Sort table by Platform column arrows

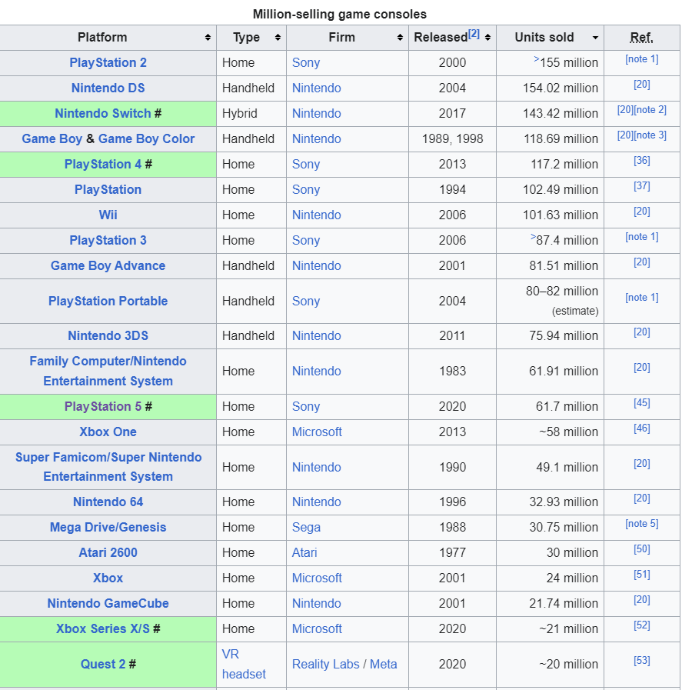[208, 38]
